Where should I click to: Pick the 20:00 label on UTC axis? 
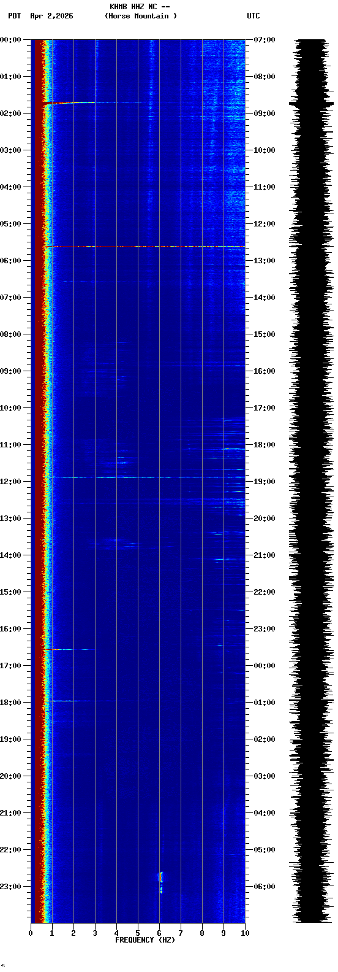tap(264, 519)
